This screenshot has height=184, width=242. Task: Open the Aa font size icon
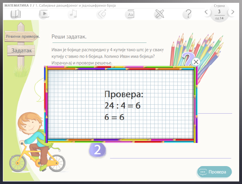[x=130, y=14]
